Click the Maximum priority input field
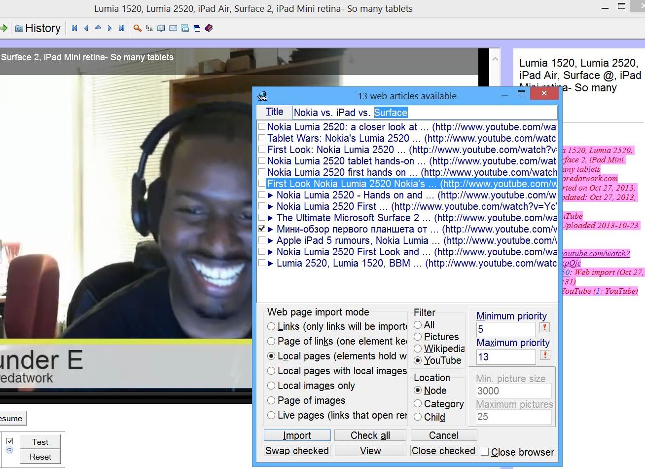 [505, 357]
